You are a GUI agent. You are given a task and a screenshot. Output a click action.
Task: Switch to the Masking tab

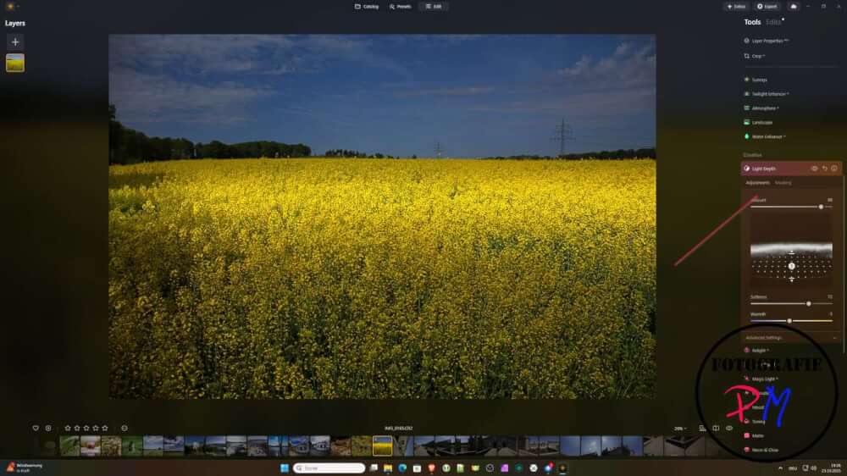pos(783,182)
